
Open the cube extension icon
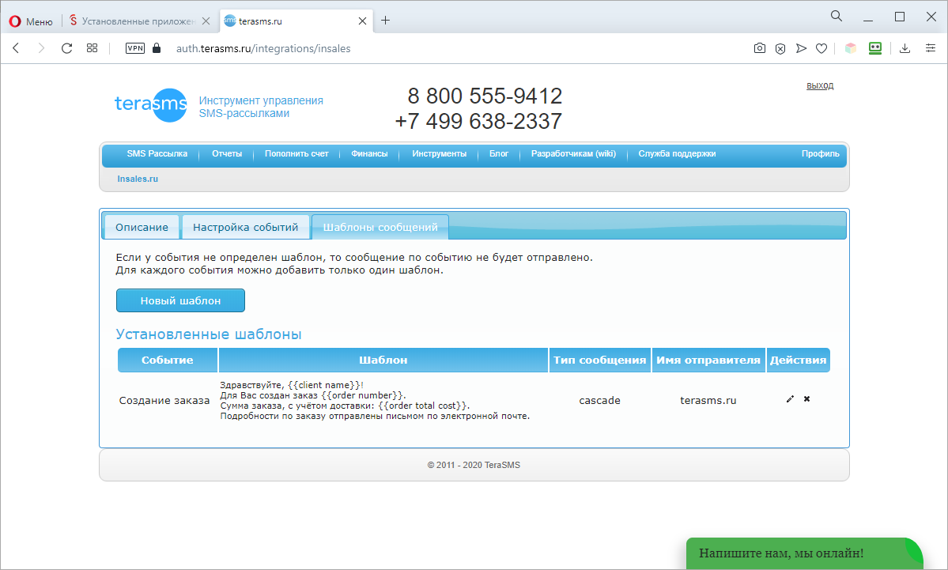(851, 48)
